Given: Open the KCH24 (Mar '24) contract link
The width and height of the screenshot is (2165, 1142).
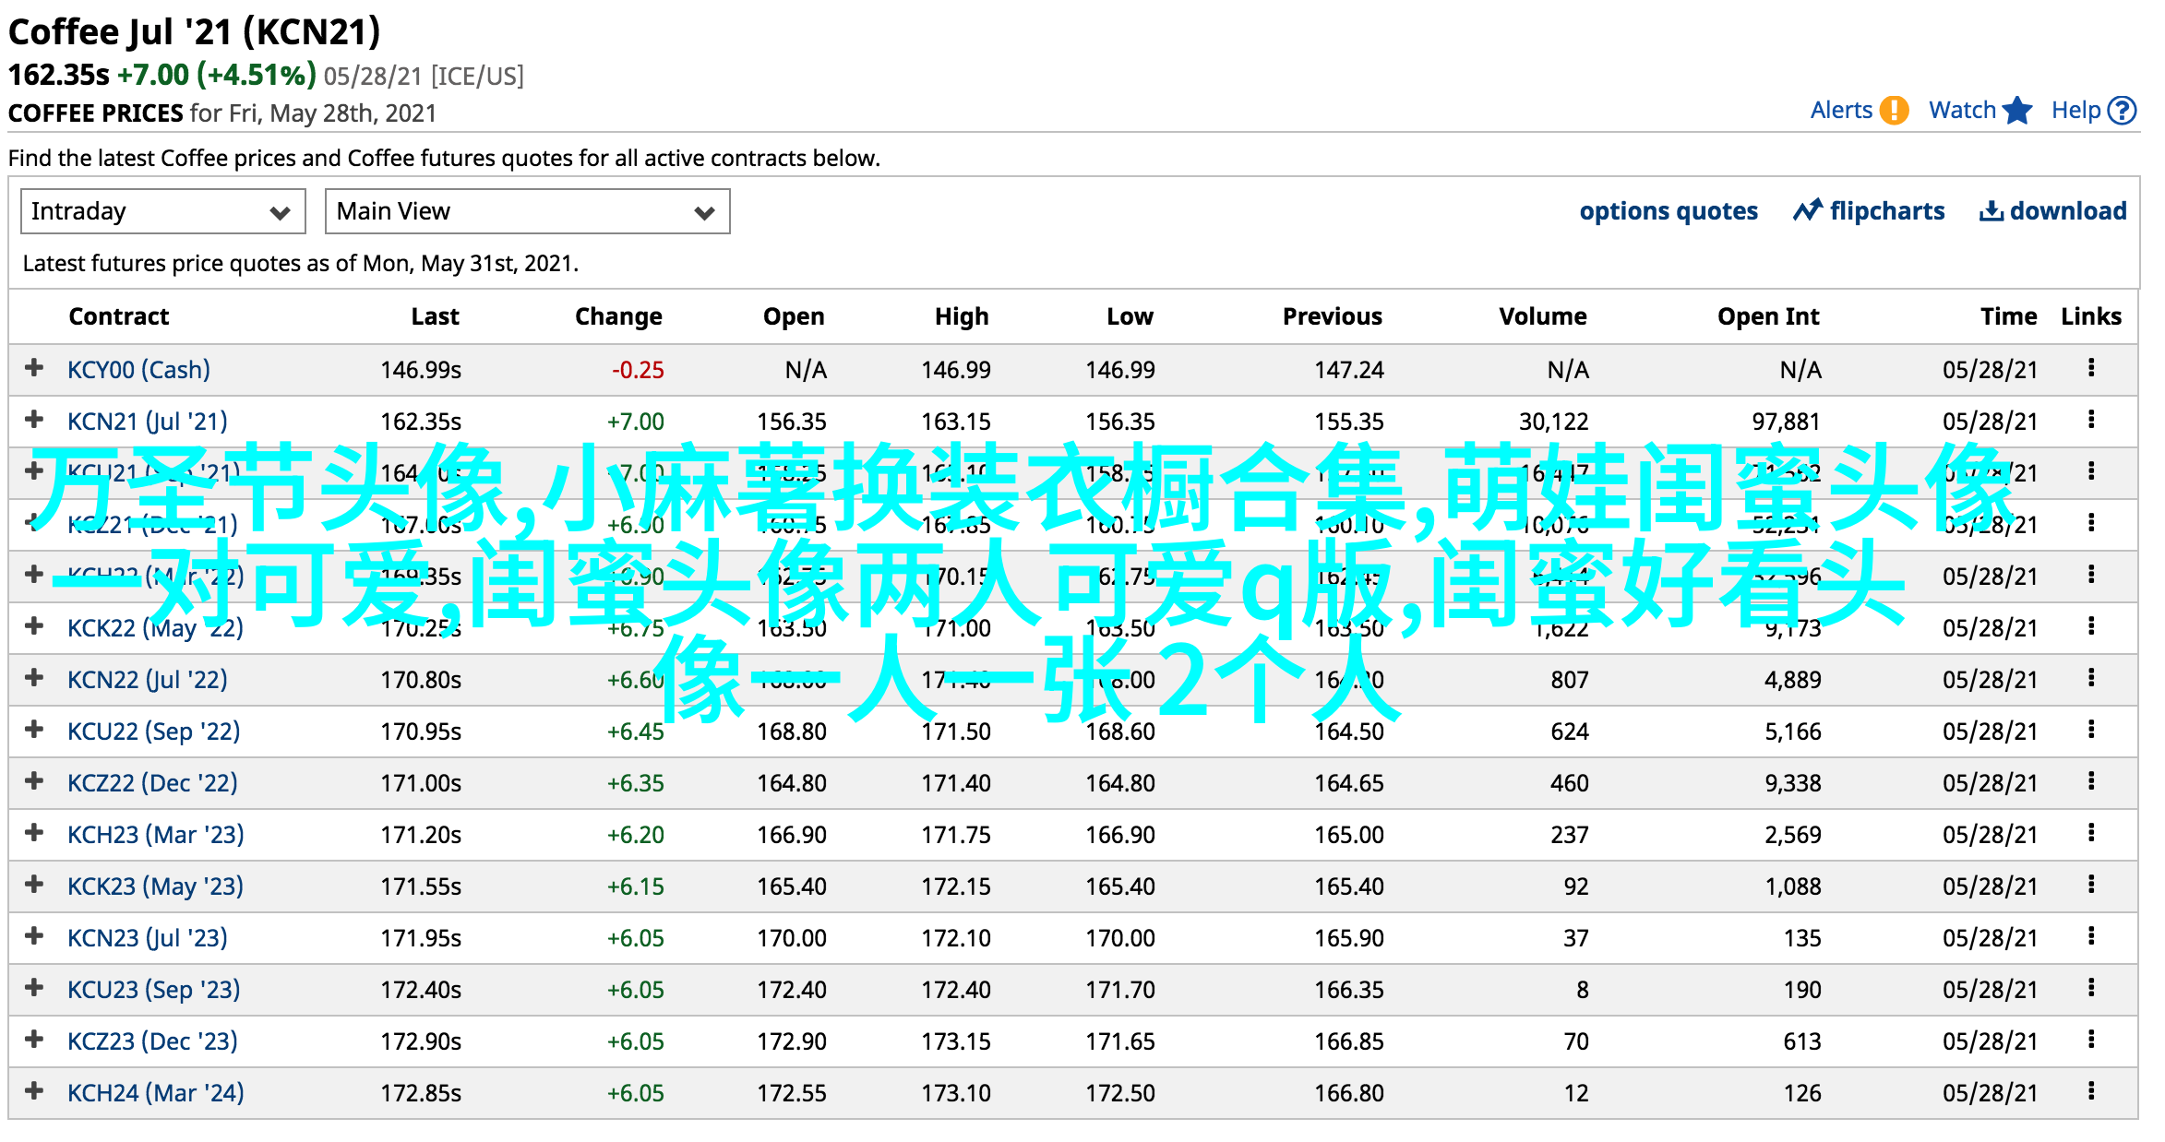Looking at the screenshot, I should click(156, 1092).
